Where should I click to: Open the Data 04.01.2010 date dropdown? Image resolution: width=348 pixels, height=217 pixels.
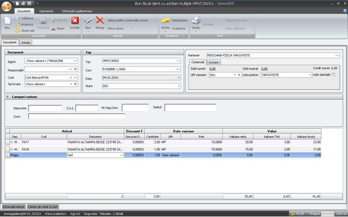(x=179, y=78)
